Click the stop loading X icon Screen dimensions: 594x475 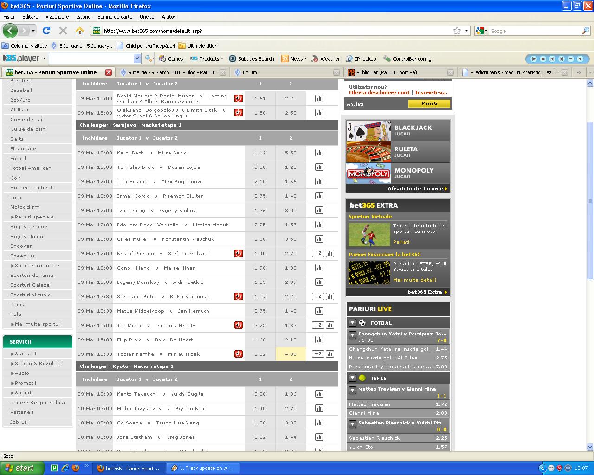pyautogui.click(x=63, y=31)
